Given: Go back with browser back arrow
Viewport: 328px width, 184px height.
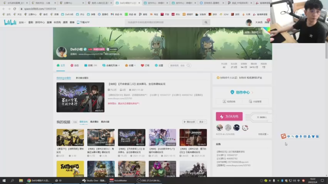Looking at the screenshot, I should 4,9.
